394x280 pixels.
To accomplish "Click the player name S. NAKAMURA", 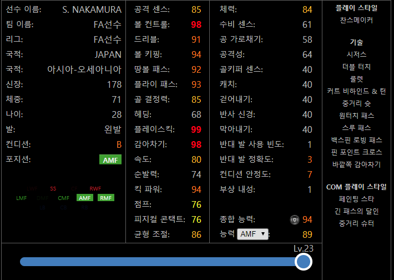I will click(x=92, y=9).
